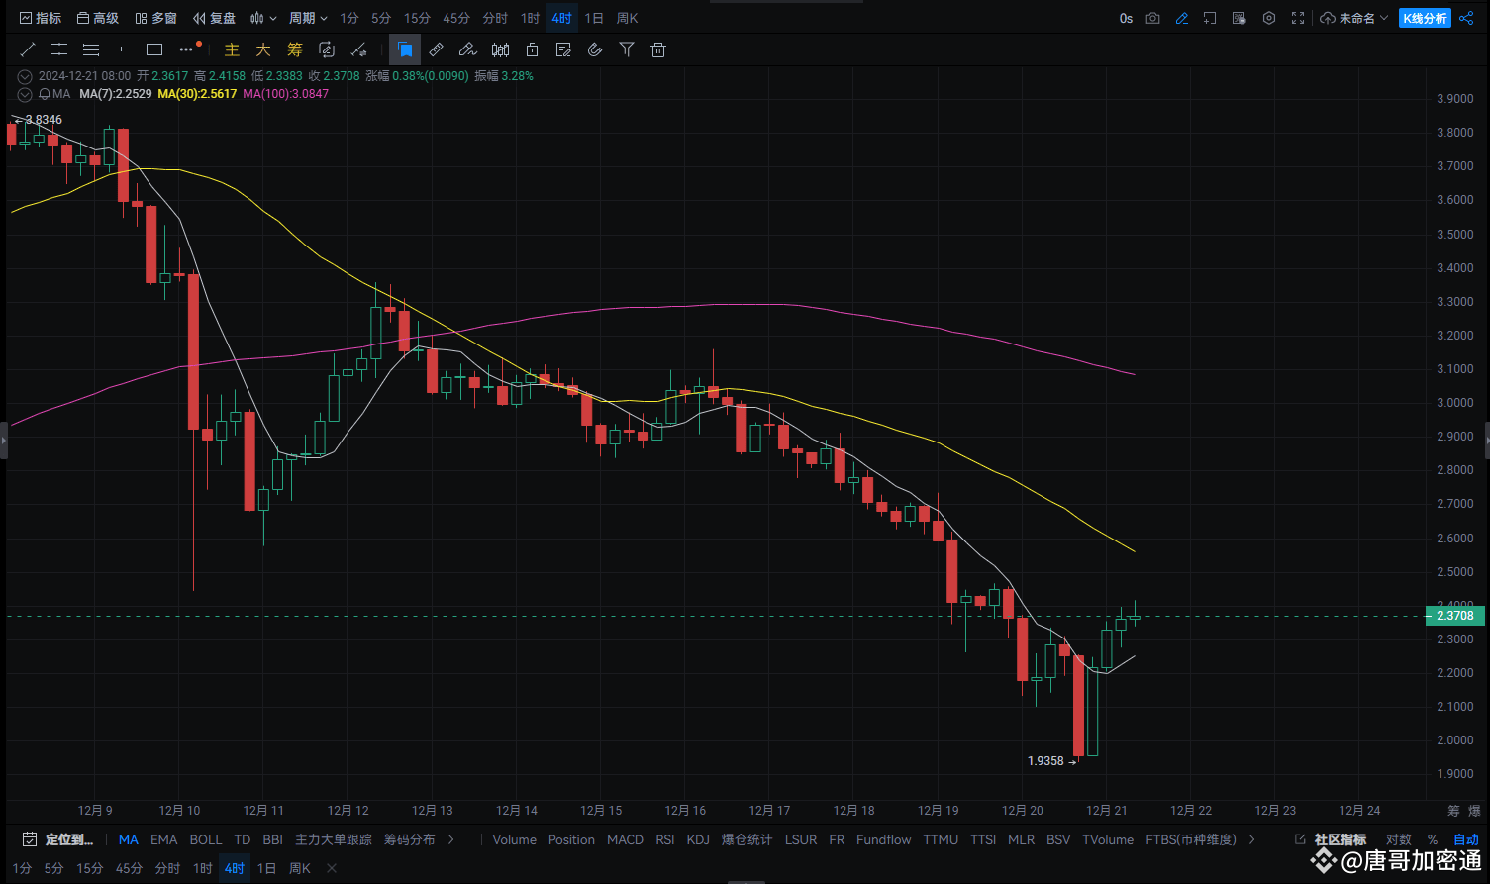Open the 指标 indicators menu
The image size is (1490, 884).
coord(41,18)
